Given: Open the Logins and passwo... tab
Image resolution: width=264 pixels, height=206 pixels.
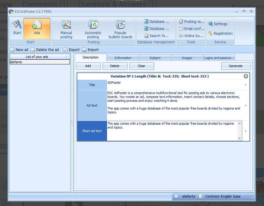Looking at the screenshot, I should tap(219, 58).
